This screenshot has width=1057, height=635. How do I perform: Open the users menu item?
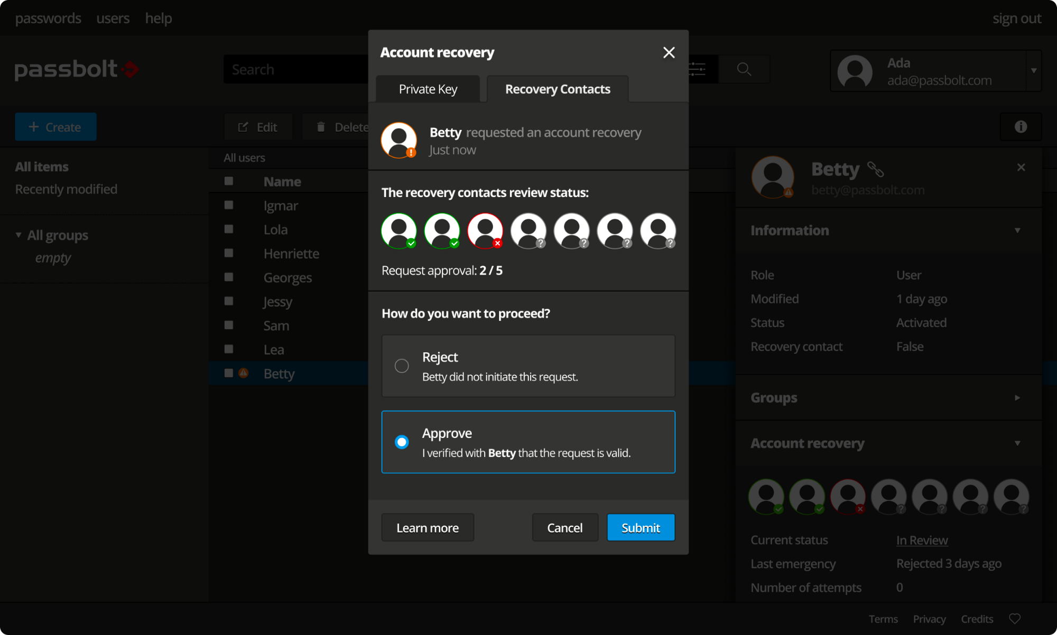tap(113, 18)
